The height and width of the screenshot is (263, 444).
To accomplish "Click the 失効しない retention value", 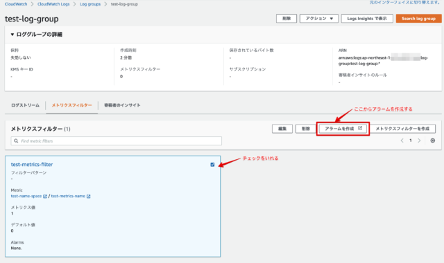I will [21, 57].
